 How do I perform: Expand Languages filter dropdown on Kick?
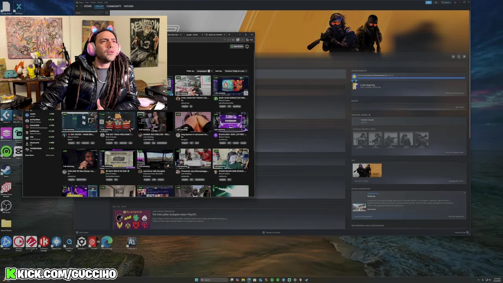coord(204,71)
